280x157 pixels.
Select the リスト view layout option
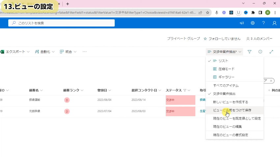[x=223, y=61]
